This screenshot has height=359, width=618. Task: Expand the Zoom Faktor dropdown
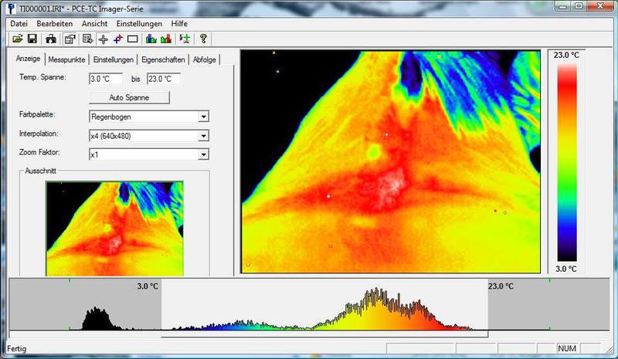tap(203, 154)
